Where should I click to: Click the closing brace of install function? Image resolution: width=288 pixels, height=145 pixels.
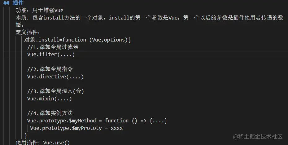26,135
